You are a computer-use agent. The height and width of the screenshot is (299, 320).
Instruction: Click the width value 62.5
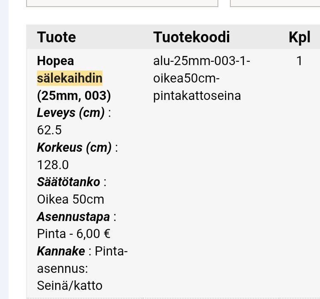click(x=49, y=130)
